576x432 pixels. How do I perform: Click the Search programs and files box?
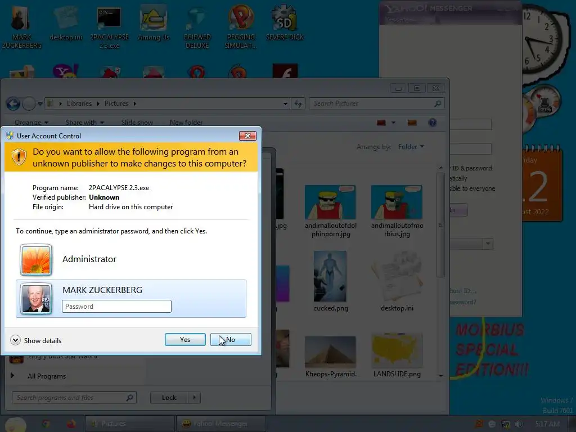(74, 398)
